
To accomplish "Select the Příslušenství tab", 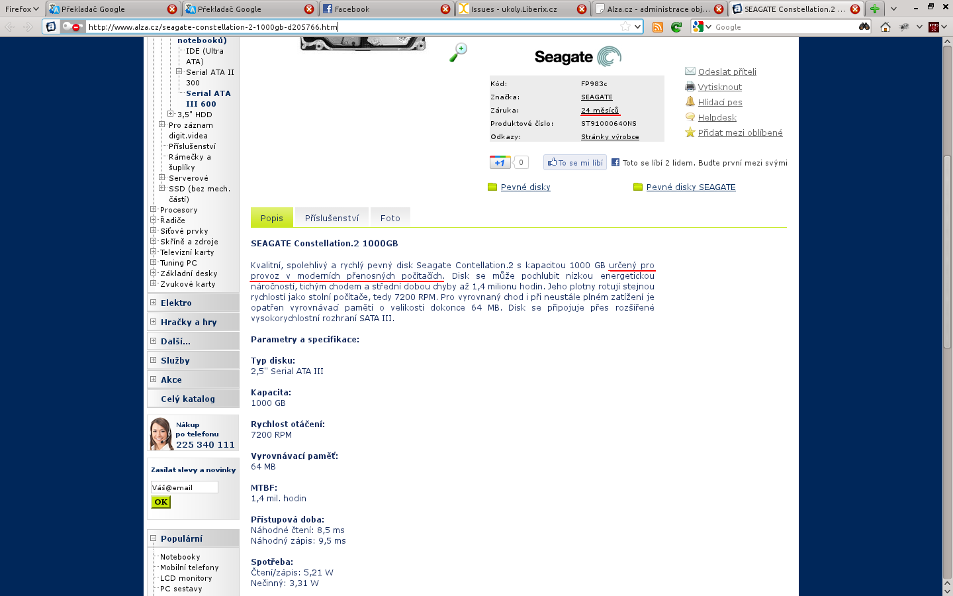I will tap(332, 218).
